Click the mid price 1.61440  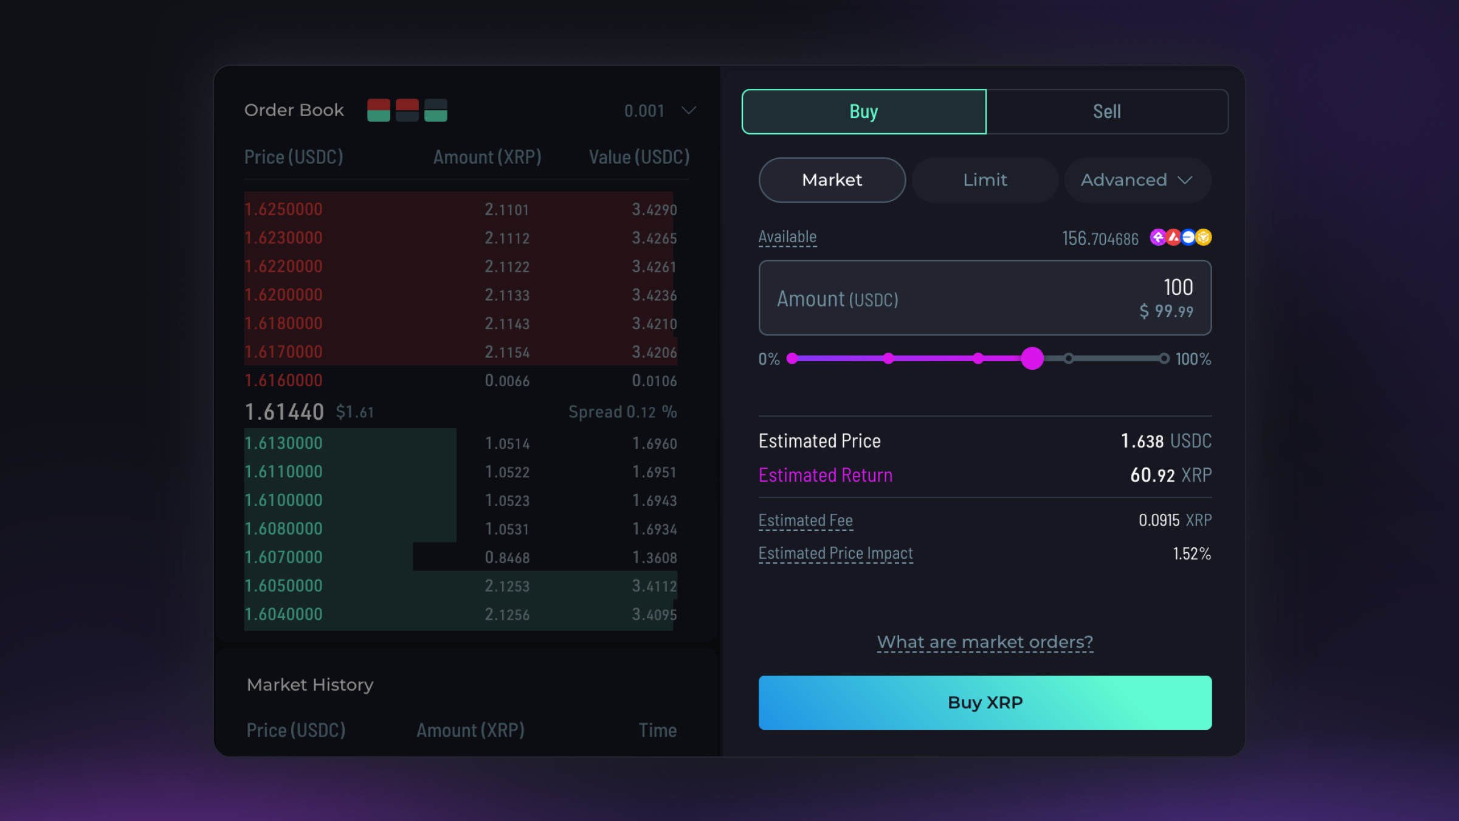click(x=284, y=412)
